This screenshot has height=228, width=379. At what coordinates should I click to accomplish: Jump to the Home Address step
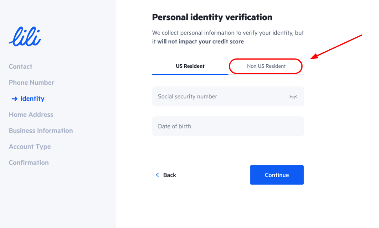point(31,115)
